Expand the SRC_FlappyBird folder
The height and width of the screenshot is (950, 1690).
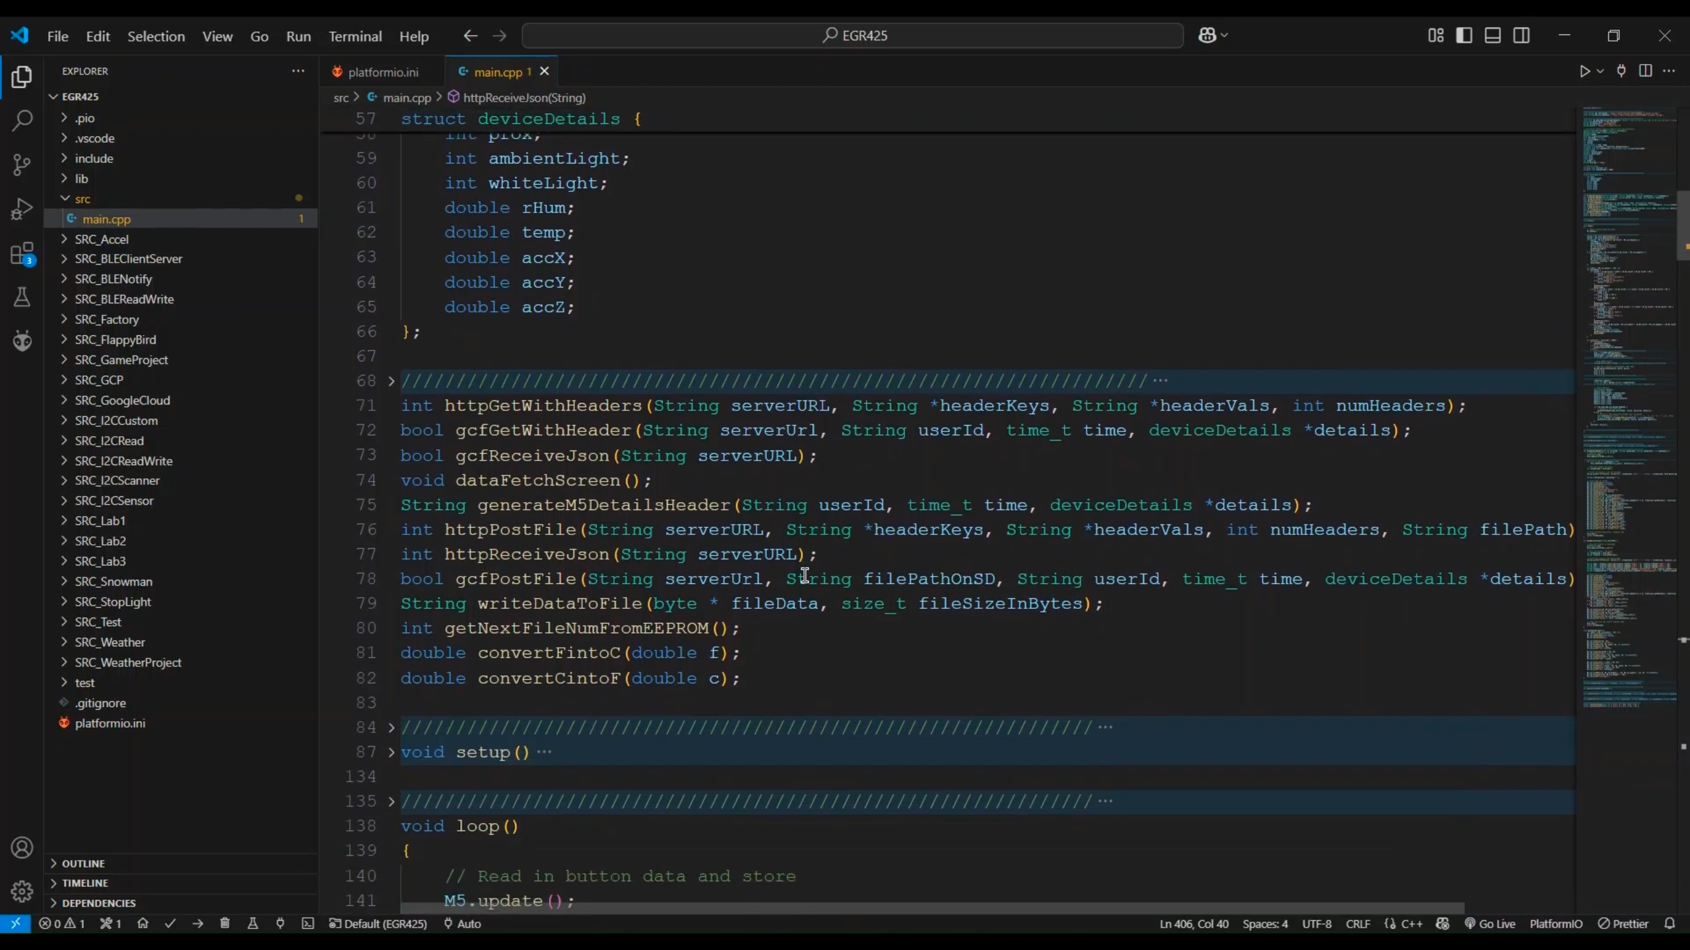tap(115, 340)
